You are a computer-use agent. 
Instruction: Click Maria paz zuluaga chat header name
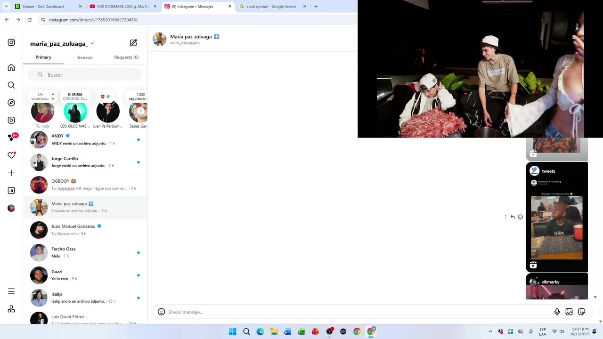[x=191, y=36]
